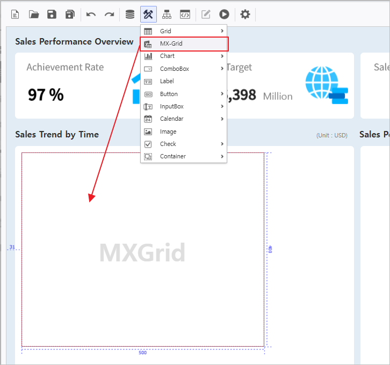Click the Save All icon
Viewport: 390px width, 365px height.
[70, 14]
